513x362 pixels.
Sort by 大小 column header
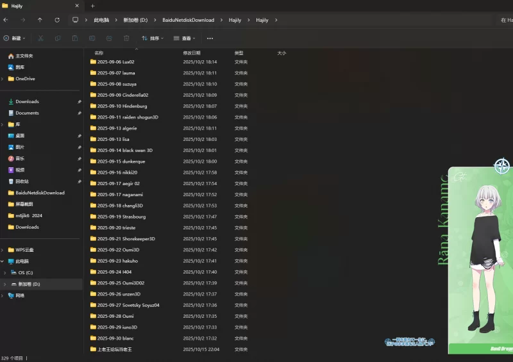282,53
